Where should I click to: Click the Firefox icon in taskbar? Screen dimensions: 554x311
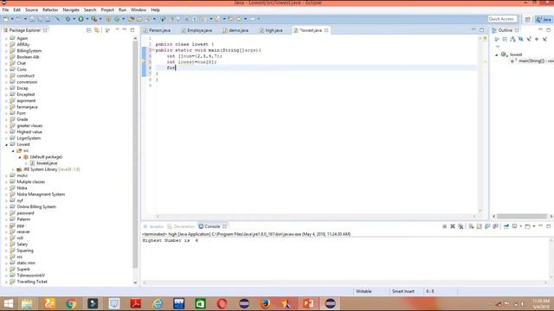[265, 303]
